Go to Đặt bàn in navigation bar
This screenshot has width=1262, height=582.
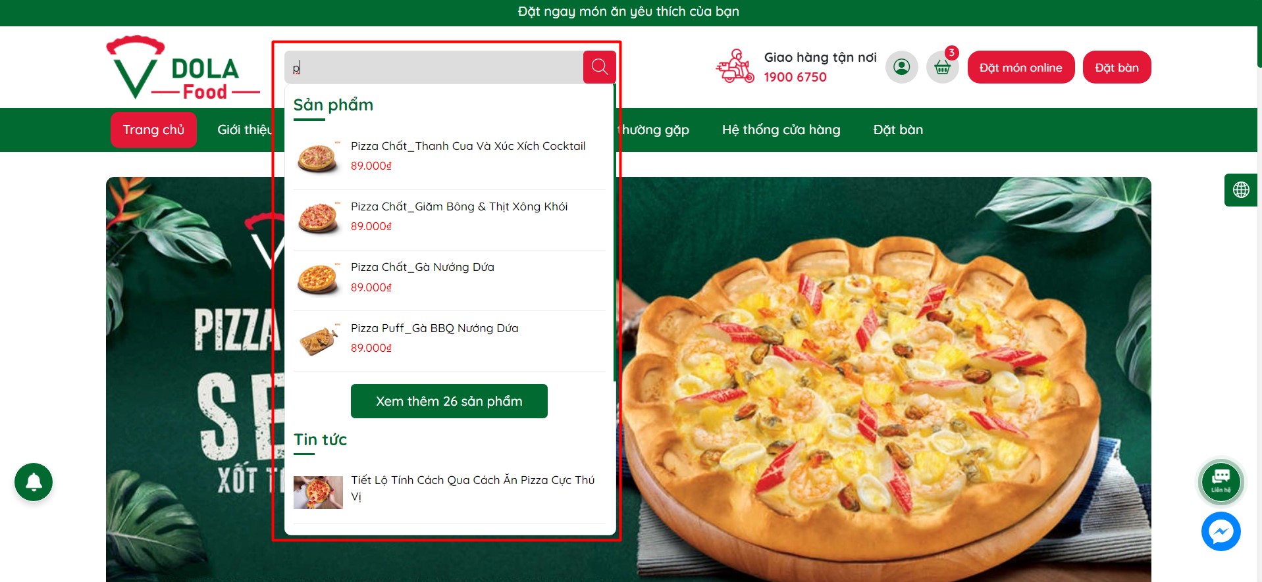(x=898, y=130)
